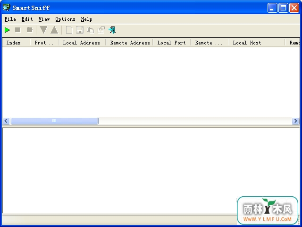This screenshot has width=302, height=227.
Task: Open the Options menu
Action: point(65,19)
